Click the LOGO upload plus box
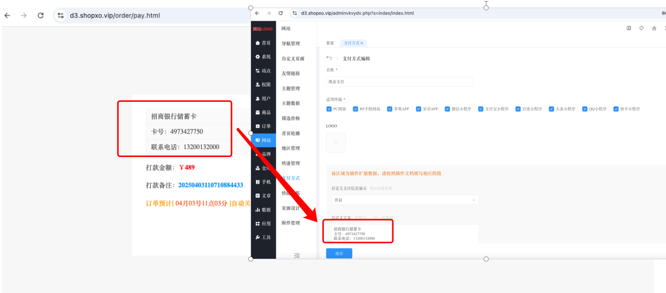Image resolution: width=666 pixels, height=293 pixels. (x=336, y=142)
